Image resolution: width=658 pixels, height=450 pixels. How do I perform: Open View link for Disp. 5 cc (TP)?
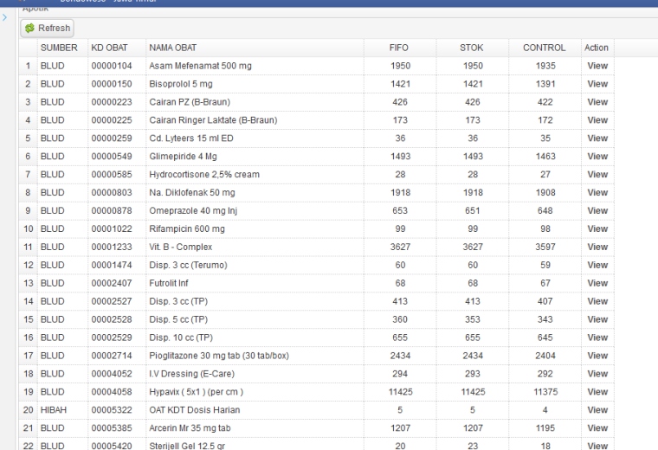pyautogui.click(x=597, y=319)
